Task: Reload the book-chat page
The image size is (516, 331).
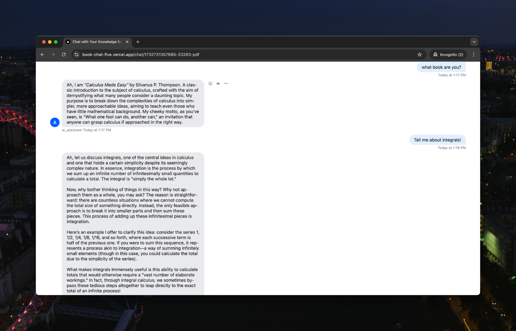Action: click(x=64, y=54)
